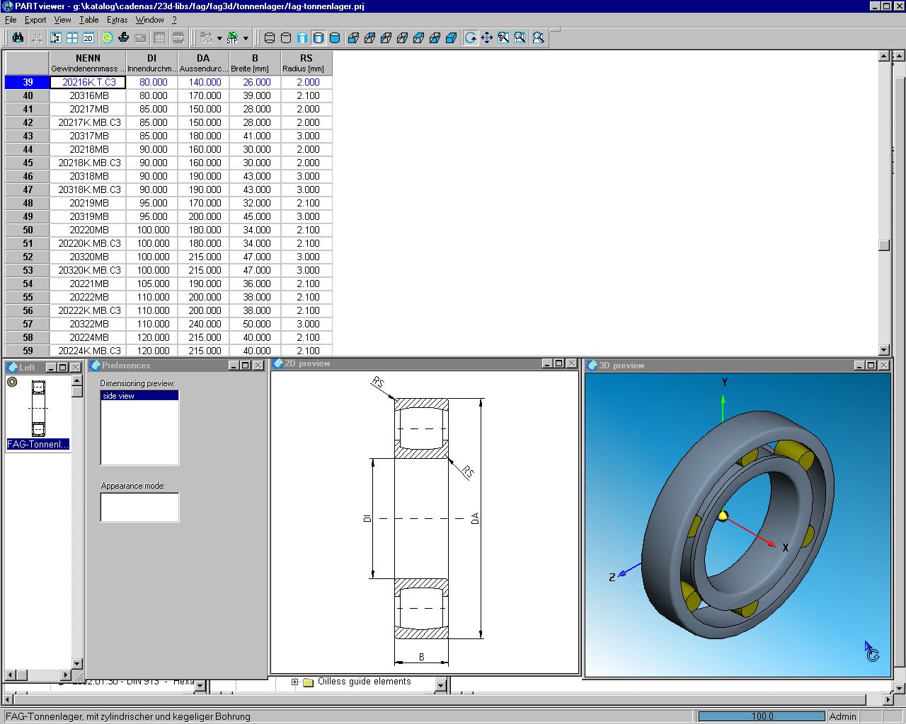Activate the four-arrow pan tool
Image resolution: width=906 pixels, height=724 pixels.
coord(487,37)
